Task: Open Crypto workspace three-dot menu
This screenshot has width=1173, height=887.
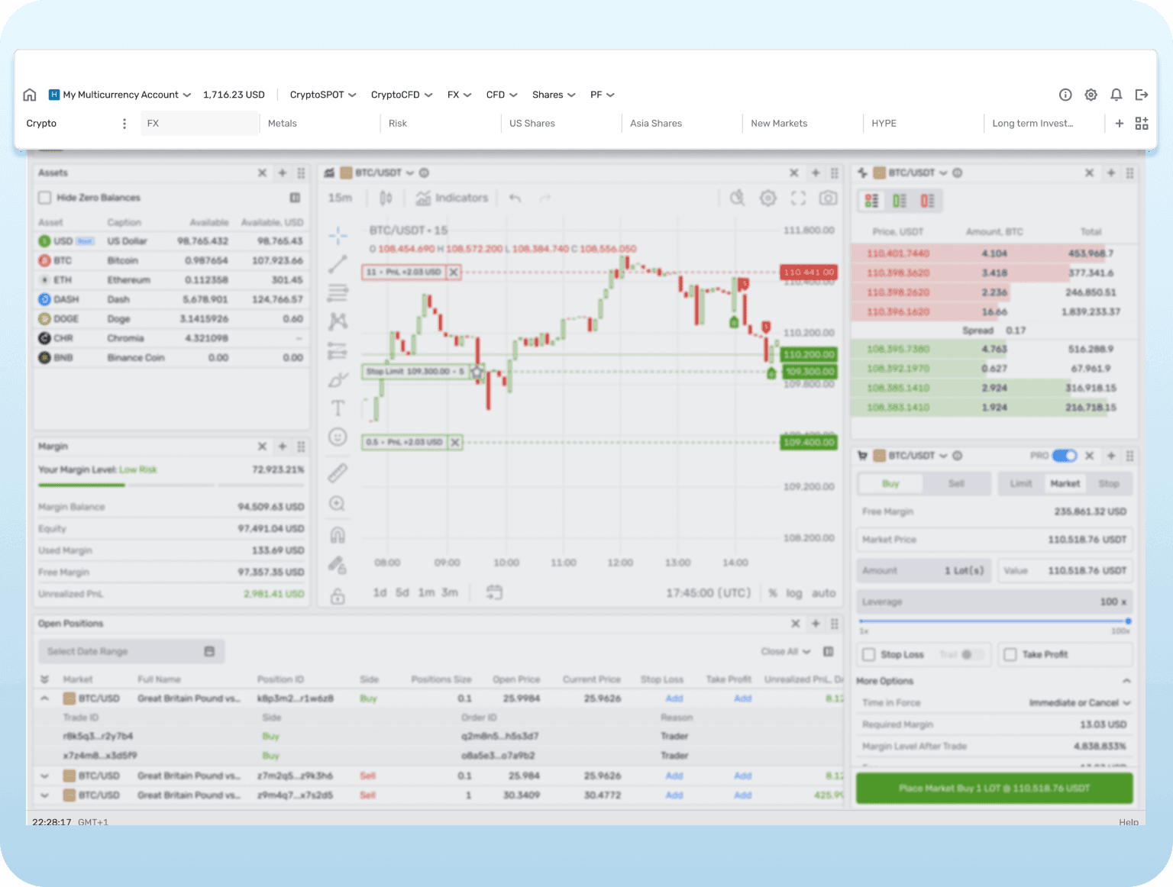Action: click(x=124, y=124)
